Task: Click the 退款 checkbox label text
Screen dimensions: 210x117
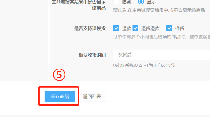Action: point(126,28)
